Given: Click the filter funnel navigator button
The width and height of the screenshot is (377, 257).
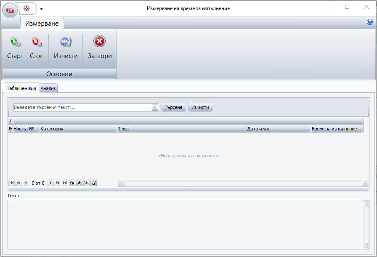Looking at the screenshot, I should point(93,183).
